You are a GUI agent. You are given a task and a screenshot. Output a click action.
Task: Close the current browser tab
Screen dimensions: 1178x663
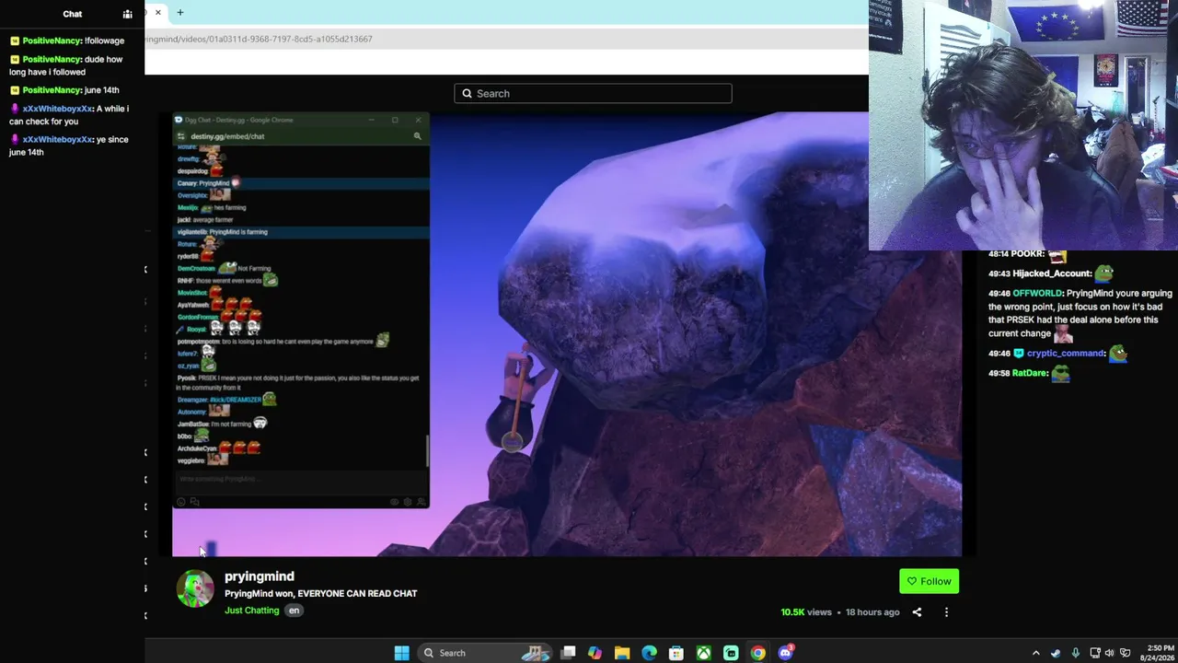tap(158, 12)
